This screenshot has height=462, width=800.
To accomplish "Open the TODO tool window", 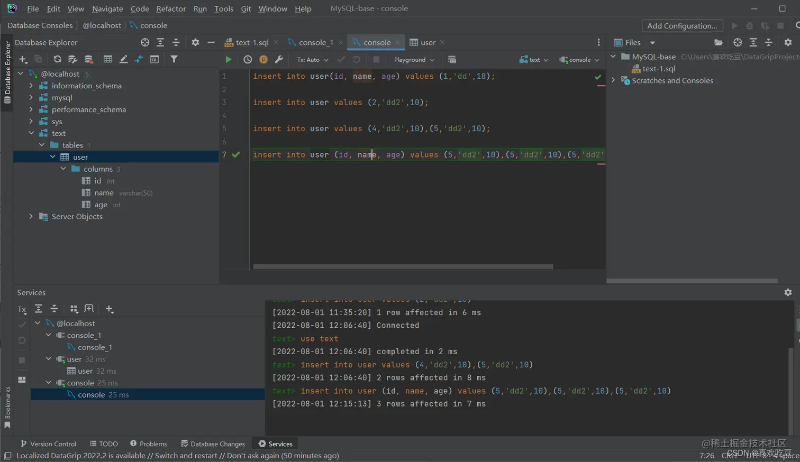I will [x=104, y=444].
